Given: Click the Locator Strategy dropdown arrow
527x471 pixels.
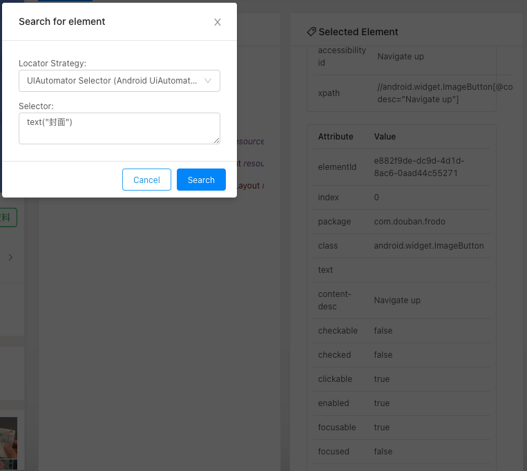Looking at the screenshot, I should point(209,81).
